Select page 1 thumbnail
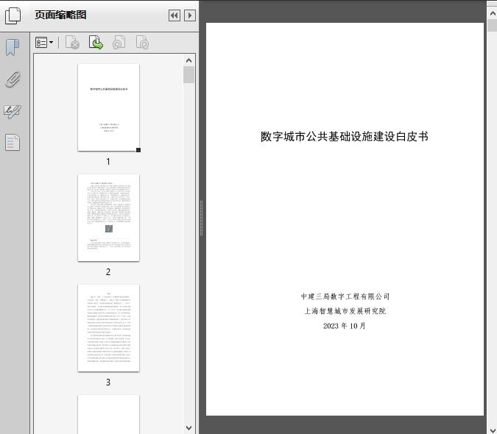The image size is (497, 434). click(x=108, y=107)
